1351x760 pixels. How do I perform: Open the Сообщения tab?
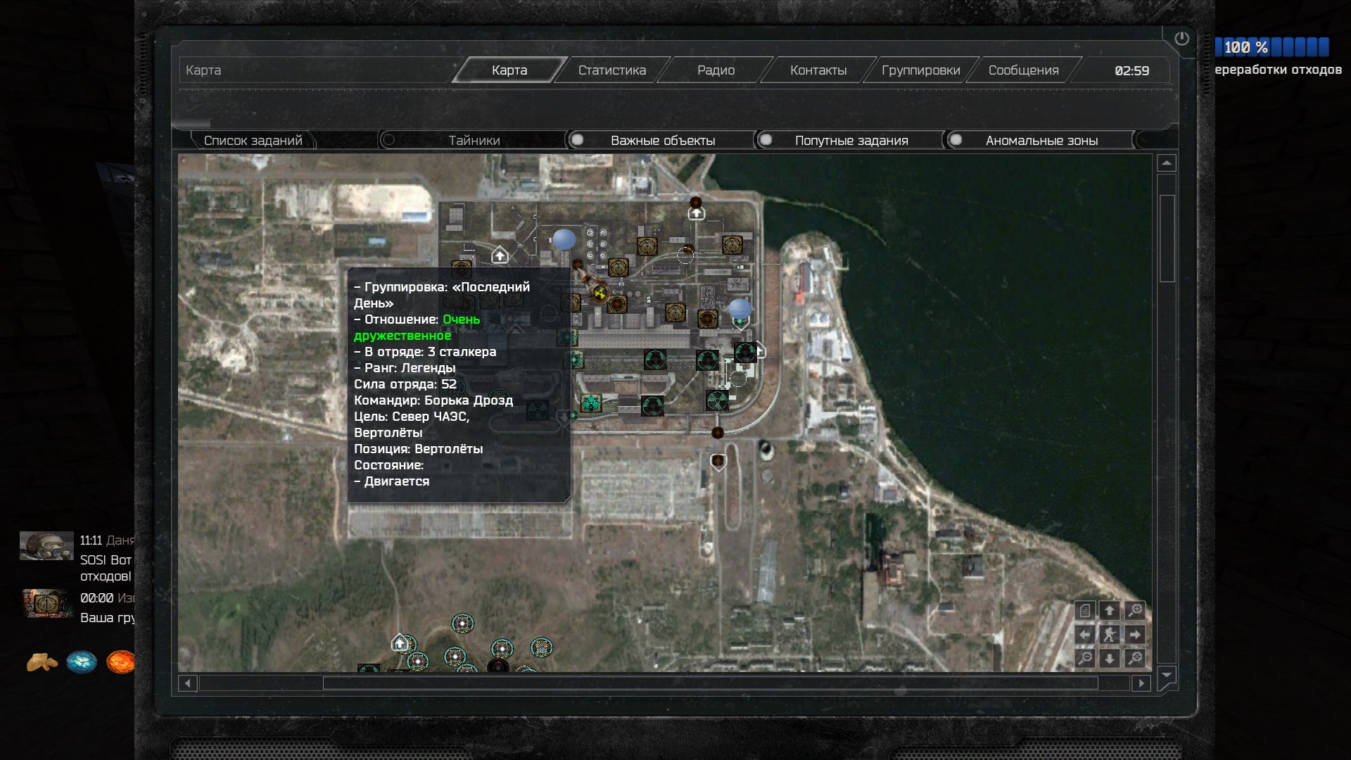(x=1023, y=70)
